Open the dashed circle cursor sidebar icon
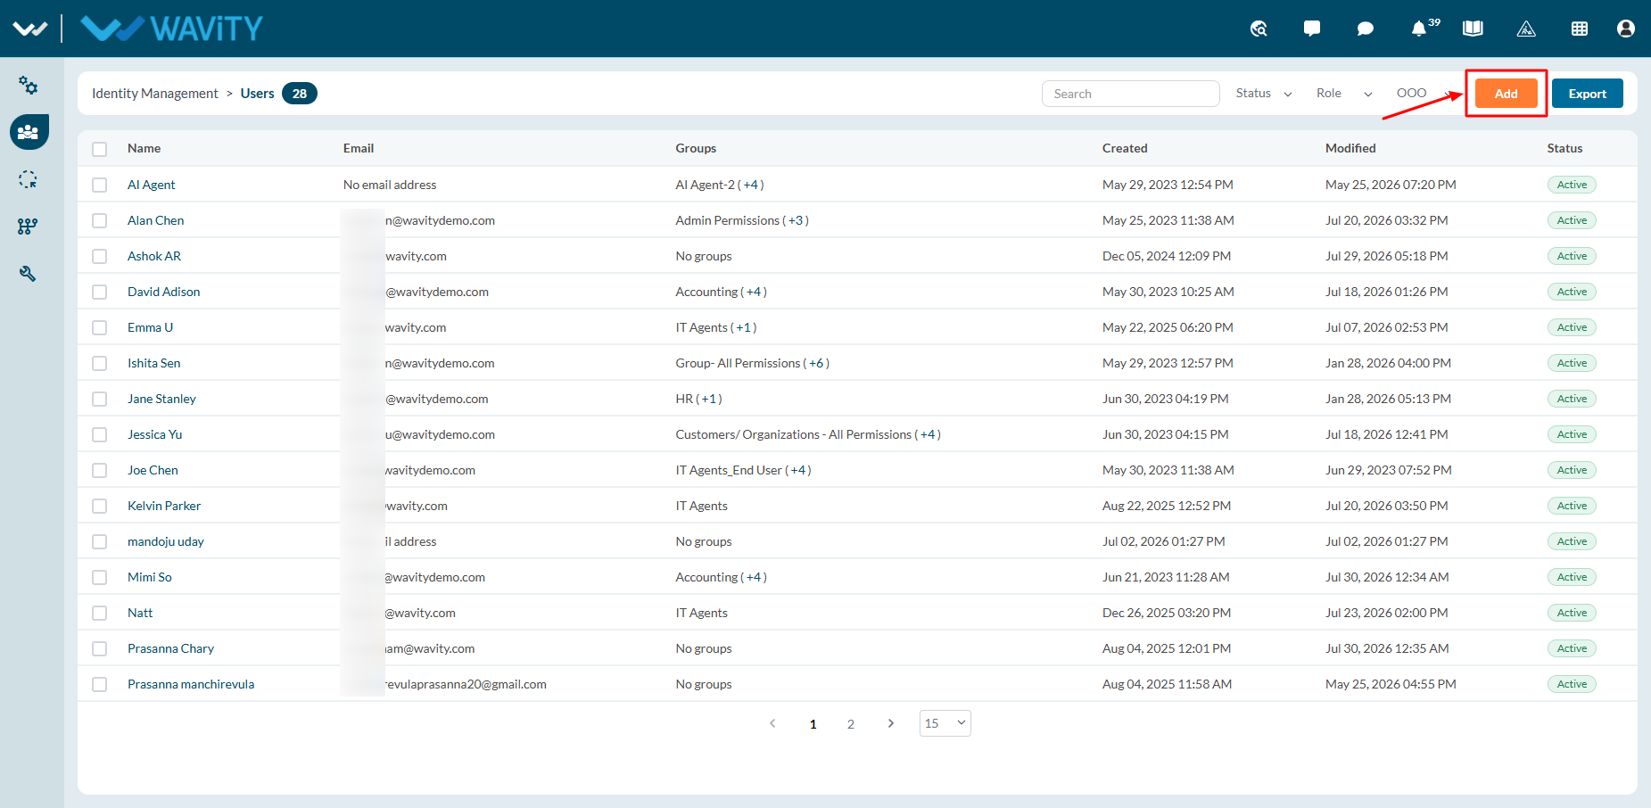The height and width of the screenshot is (808, 1651). pos(29,179)
